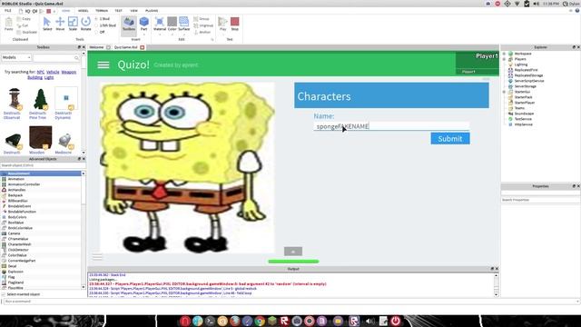Screen dimensions: 581x327
Task: Click the green progress bar under the image
Action: tap(293, 262)
